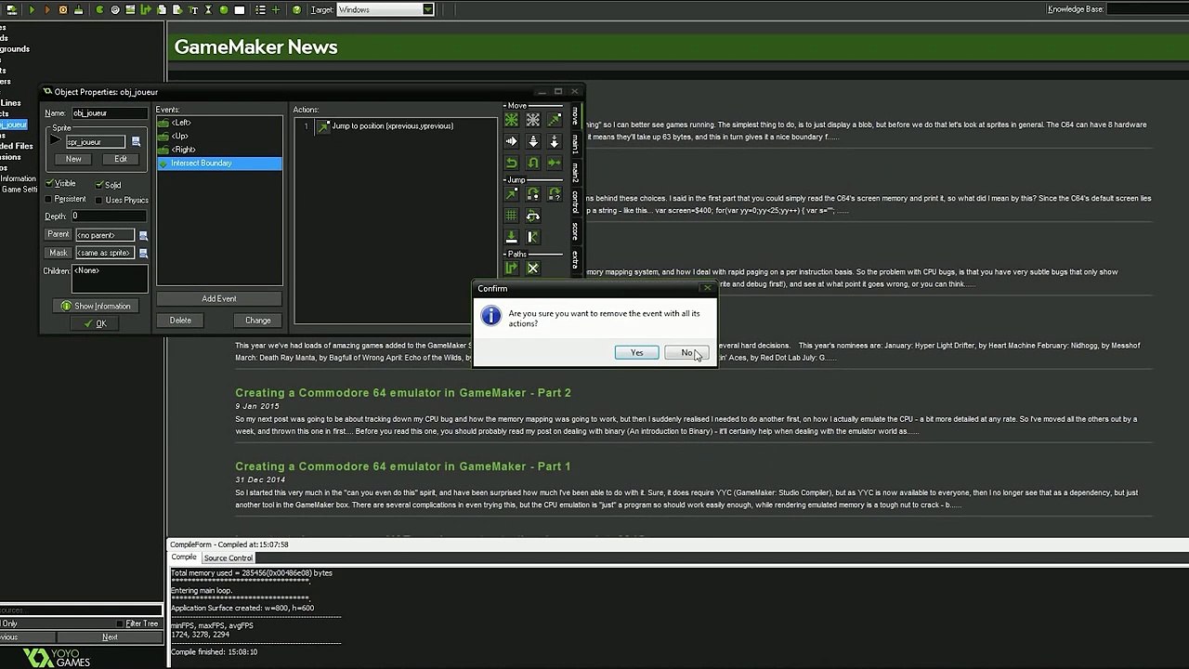This screenshot has width=1189, height=669.
Task: Click the Change event button
Action: point(258,321)
